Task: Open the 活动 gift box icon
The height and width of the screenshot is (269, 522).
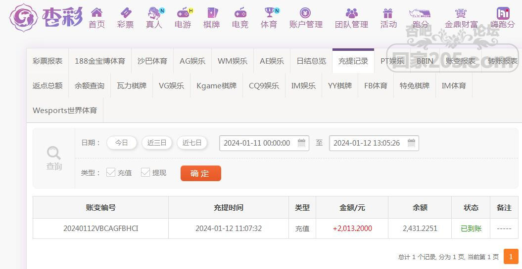Action: coord(388,13)
